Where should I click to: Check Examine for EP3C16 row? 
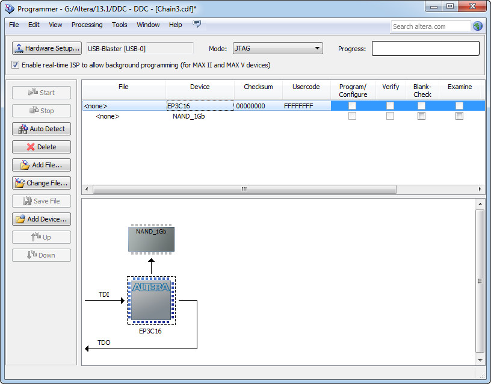[459, 105]
